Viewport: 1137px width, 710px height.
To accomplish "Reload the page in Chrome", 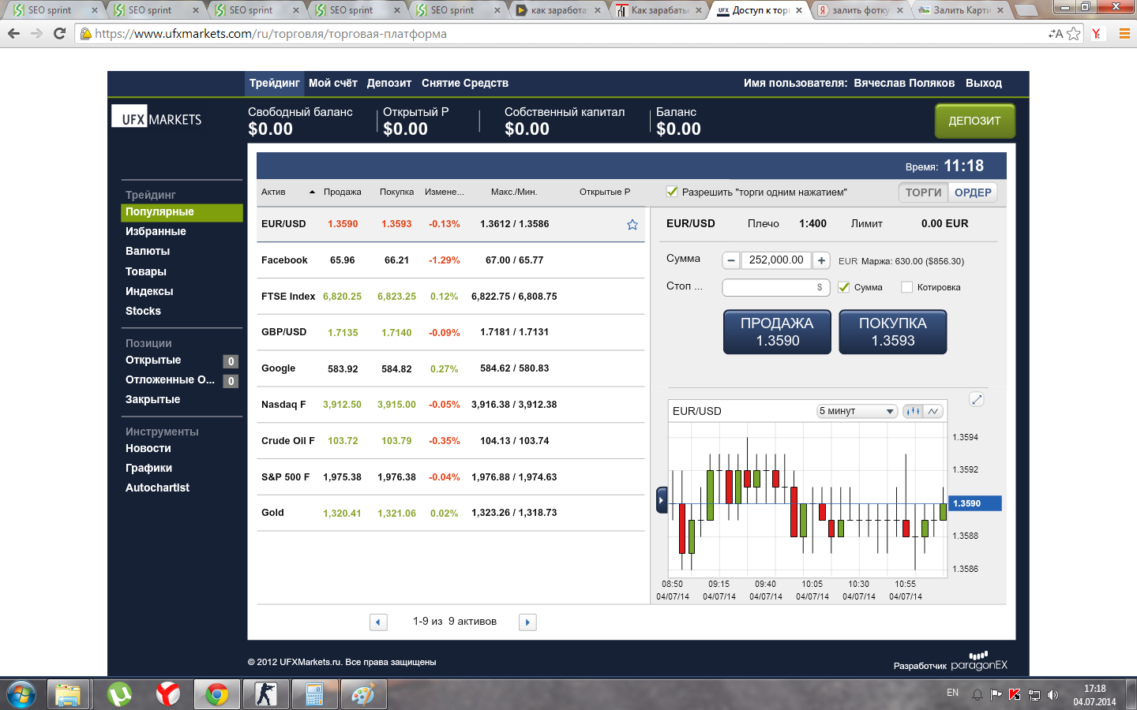I will click(x=59, y=34).
